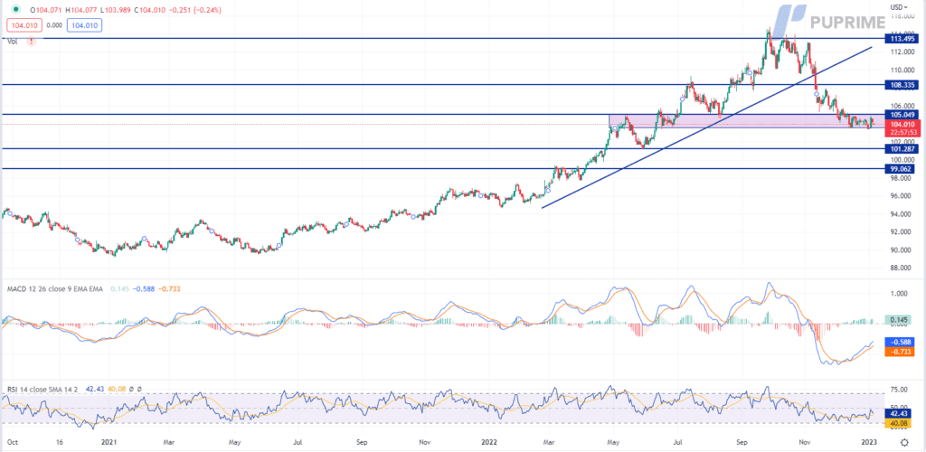Viewport: 926px width, 452px height.
Task: Select the Vol indicator label
Action: tap(12, 42)
